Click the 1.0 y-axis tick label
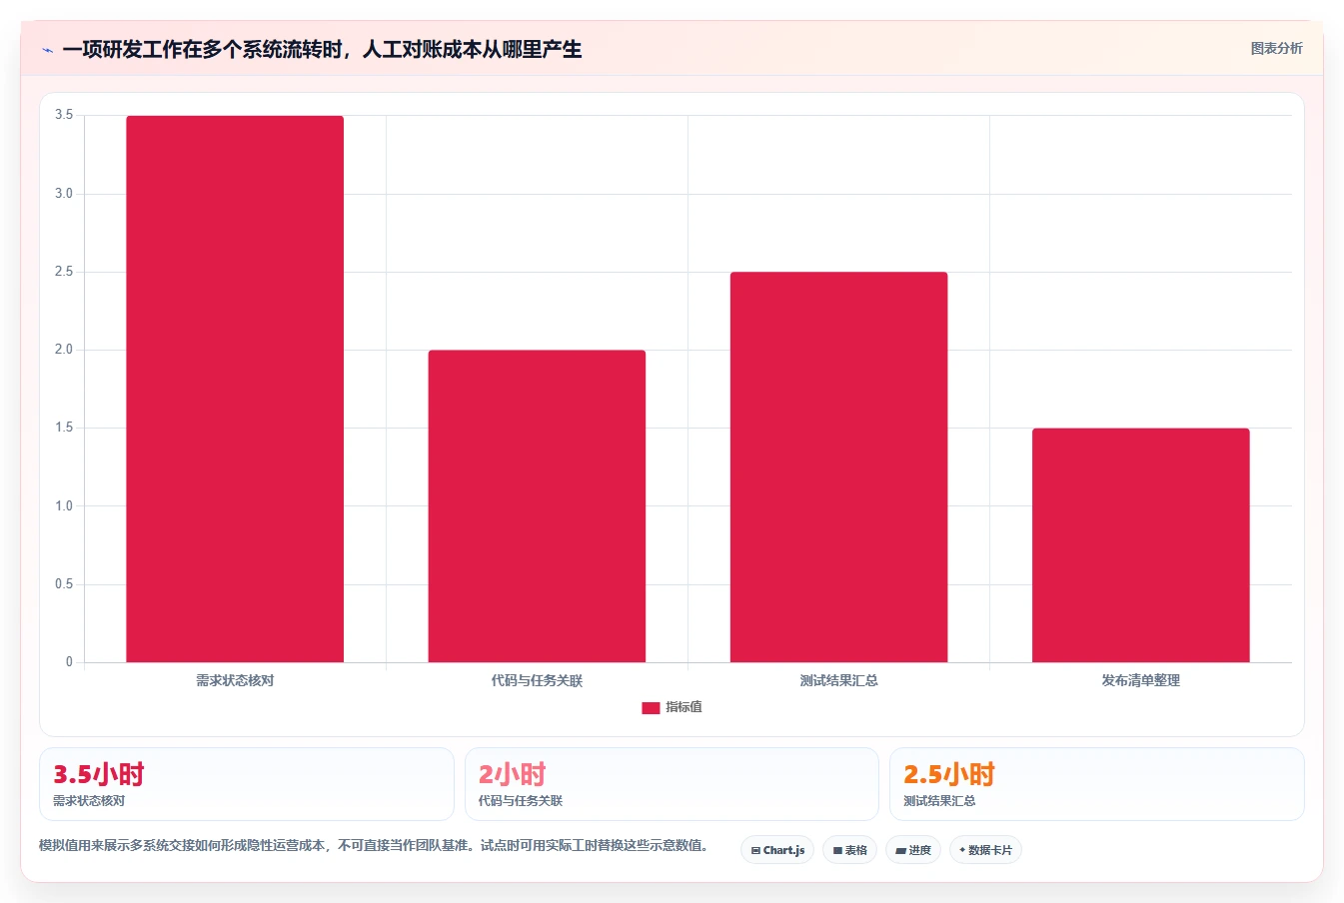The image size is (1344, 903). (64, 505)
